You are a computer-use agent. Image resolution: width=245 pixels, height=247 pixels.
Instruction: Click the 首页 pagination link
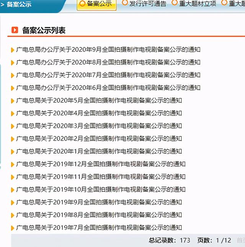(x=240, y=240)
